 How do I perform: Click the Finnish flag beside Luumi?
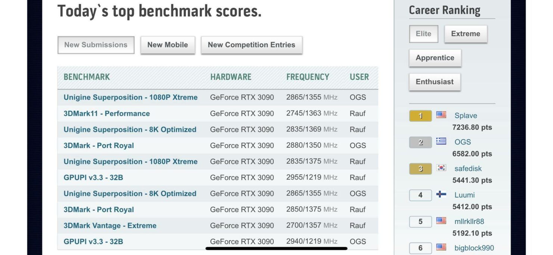[441, 194]
